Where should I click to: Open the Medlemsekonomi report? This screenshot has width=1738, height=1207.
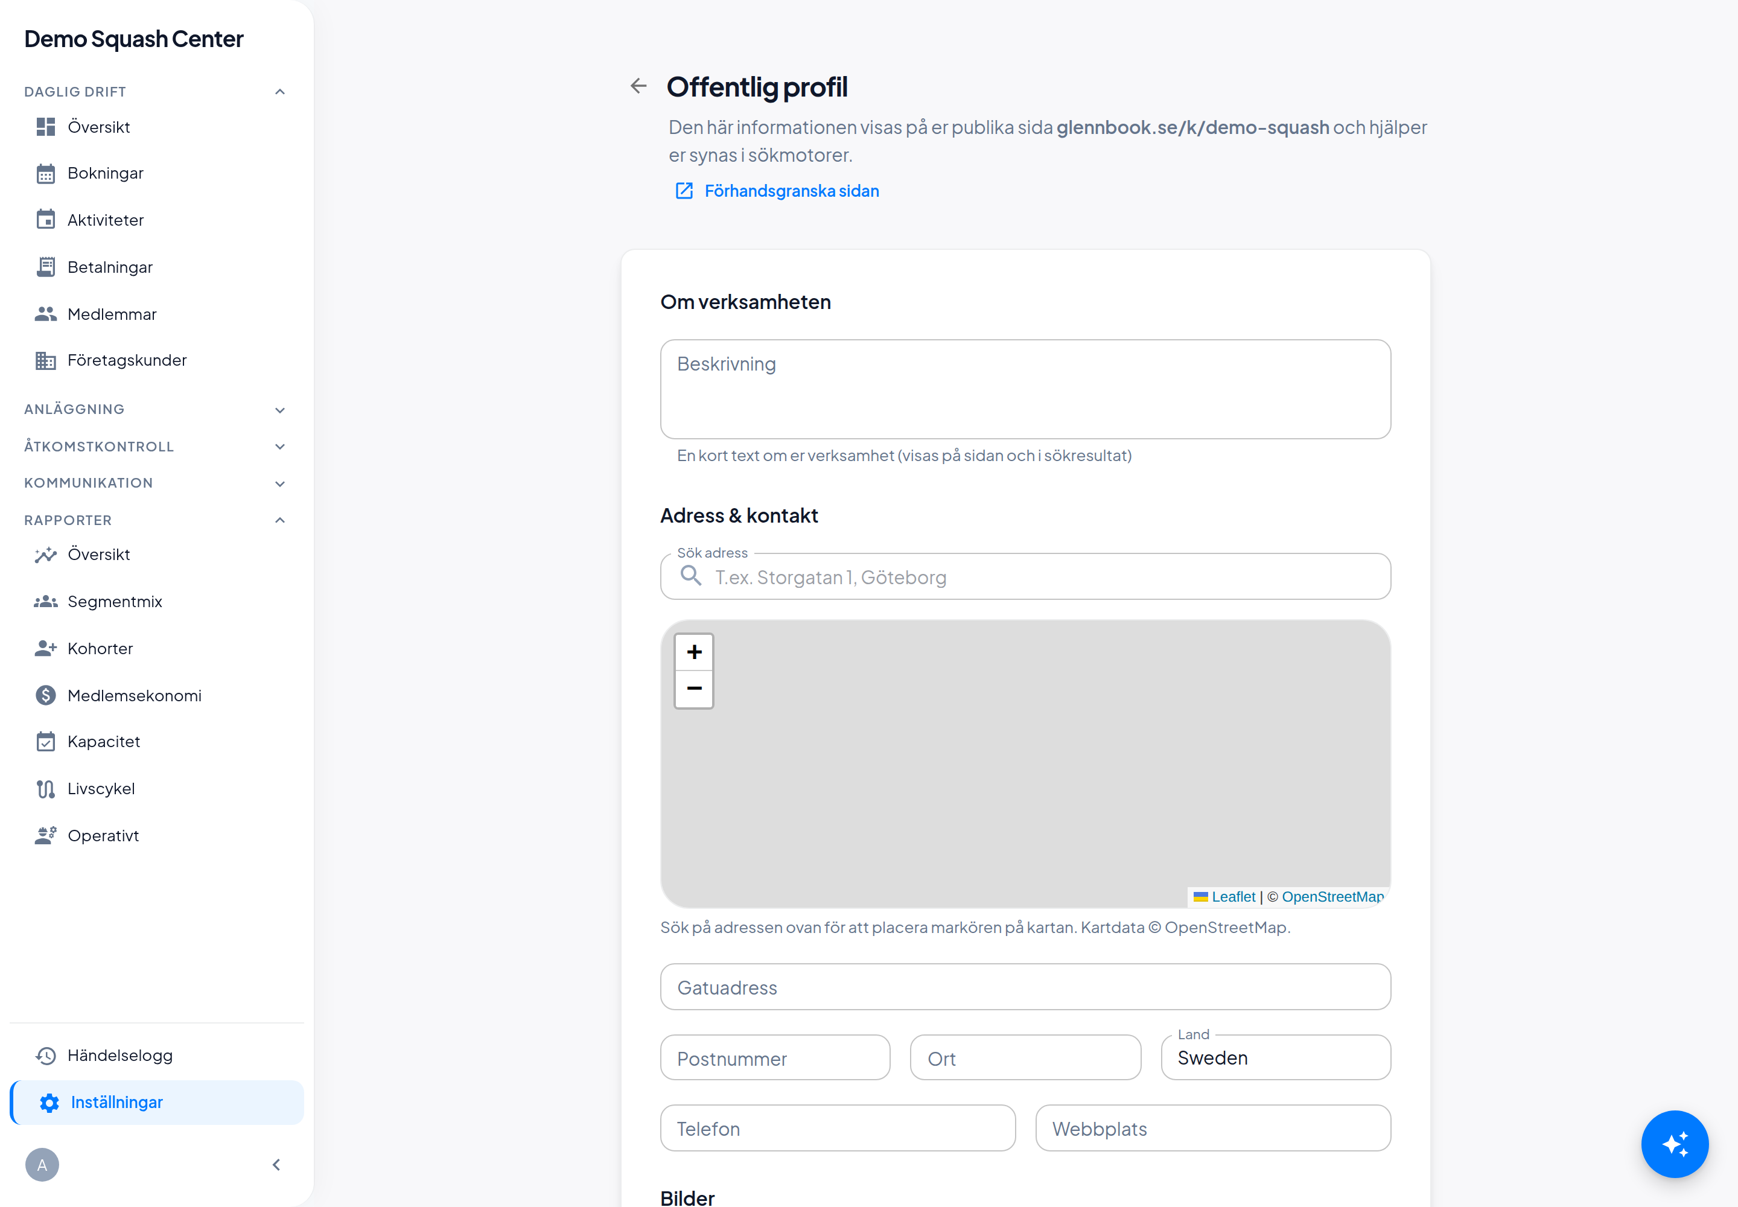156,695
